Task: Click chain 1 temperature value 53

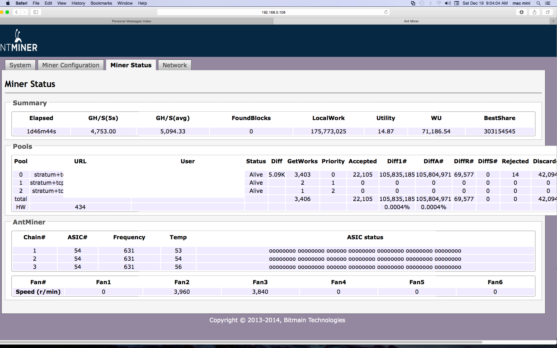Action: point(178,251)
